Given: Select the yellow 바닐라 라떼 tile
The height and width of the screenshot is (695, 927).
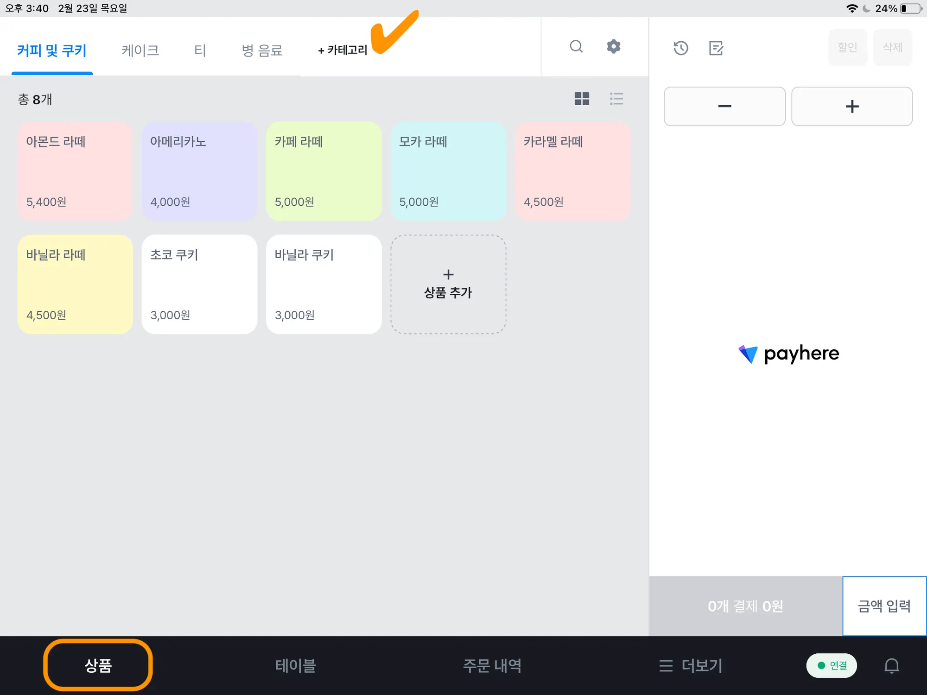Looking at the screenshot, I should pos(75,284).
